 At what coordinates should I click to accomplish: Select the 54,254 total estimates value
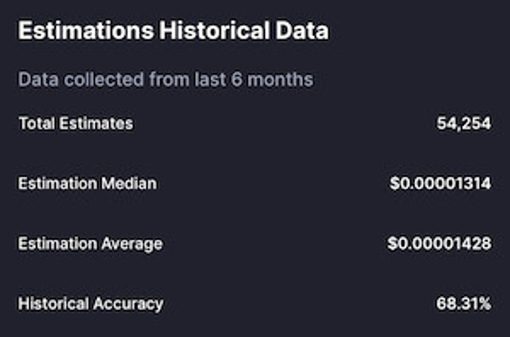464,123
